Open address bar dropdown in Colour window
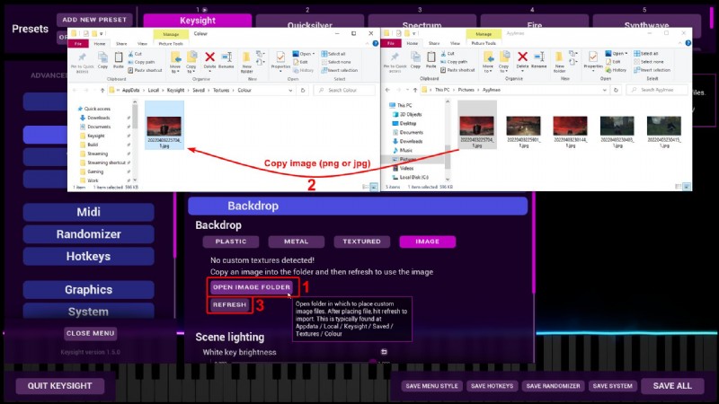This screenshot has height=404, width=719. 290,91
